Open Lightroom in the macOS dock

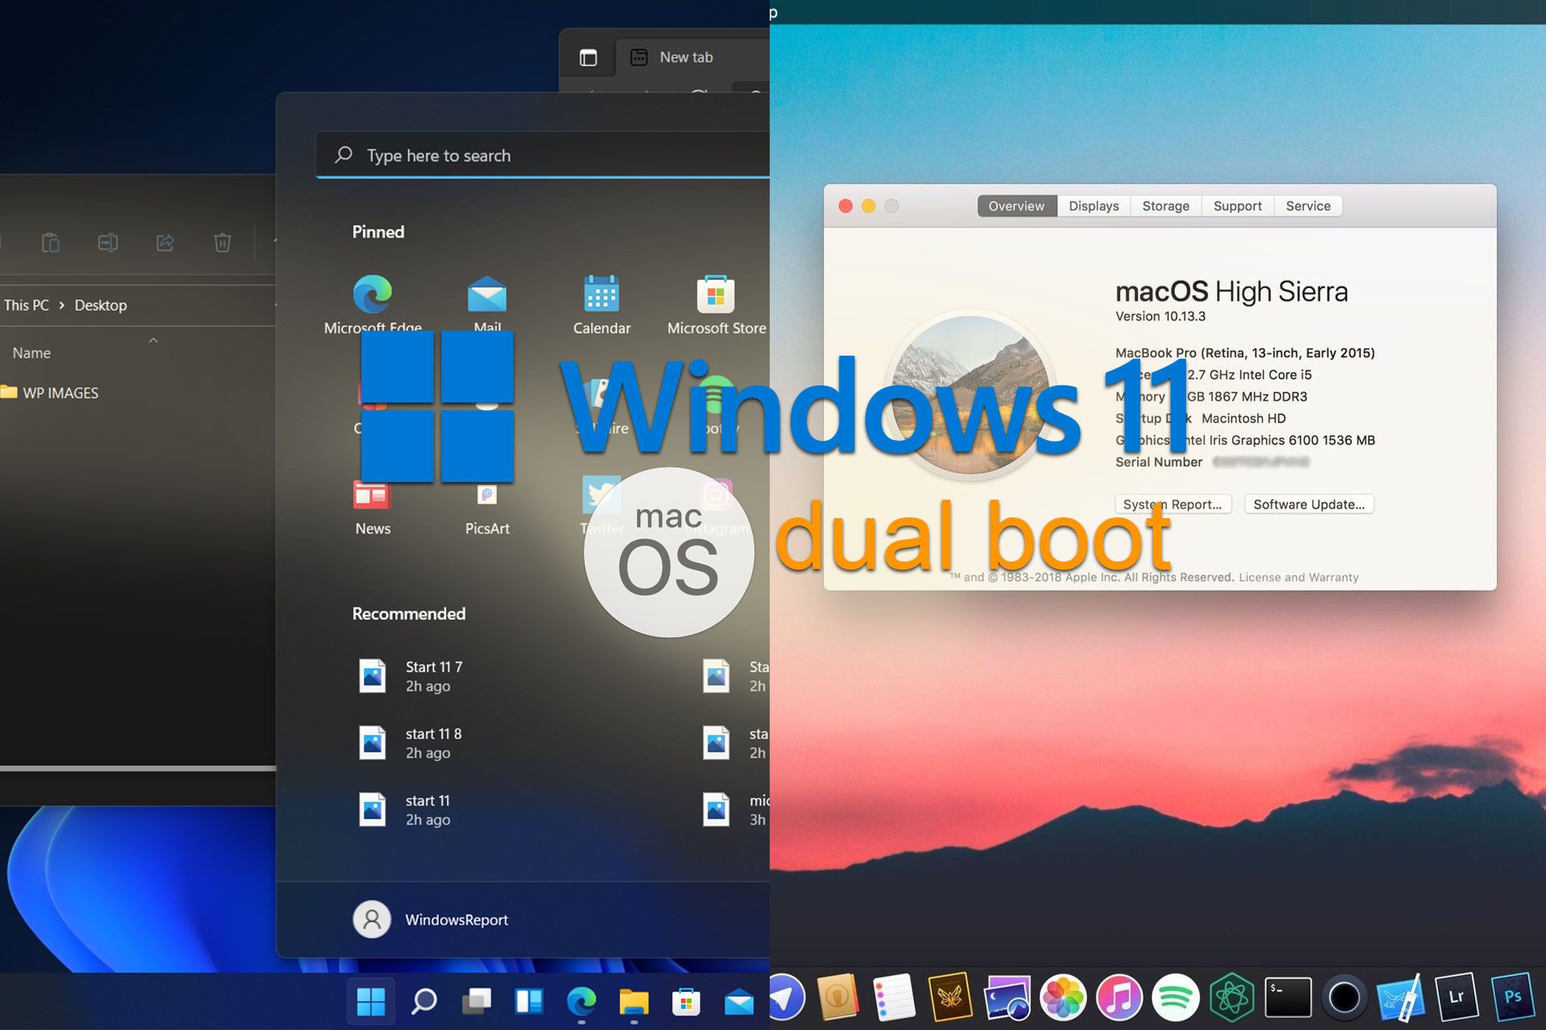pos(1456,998)
